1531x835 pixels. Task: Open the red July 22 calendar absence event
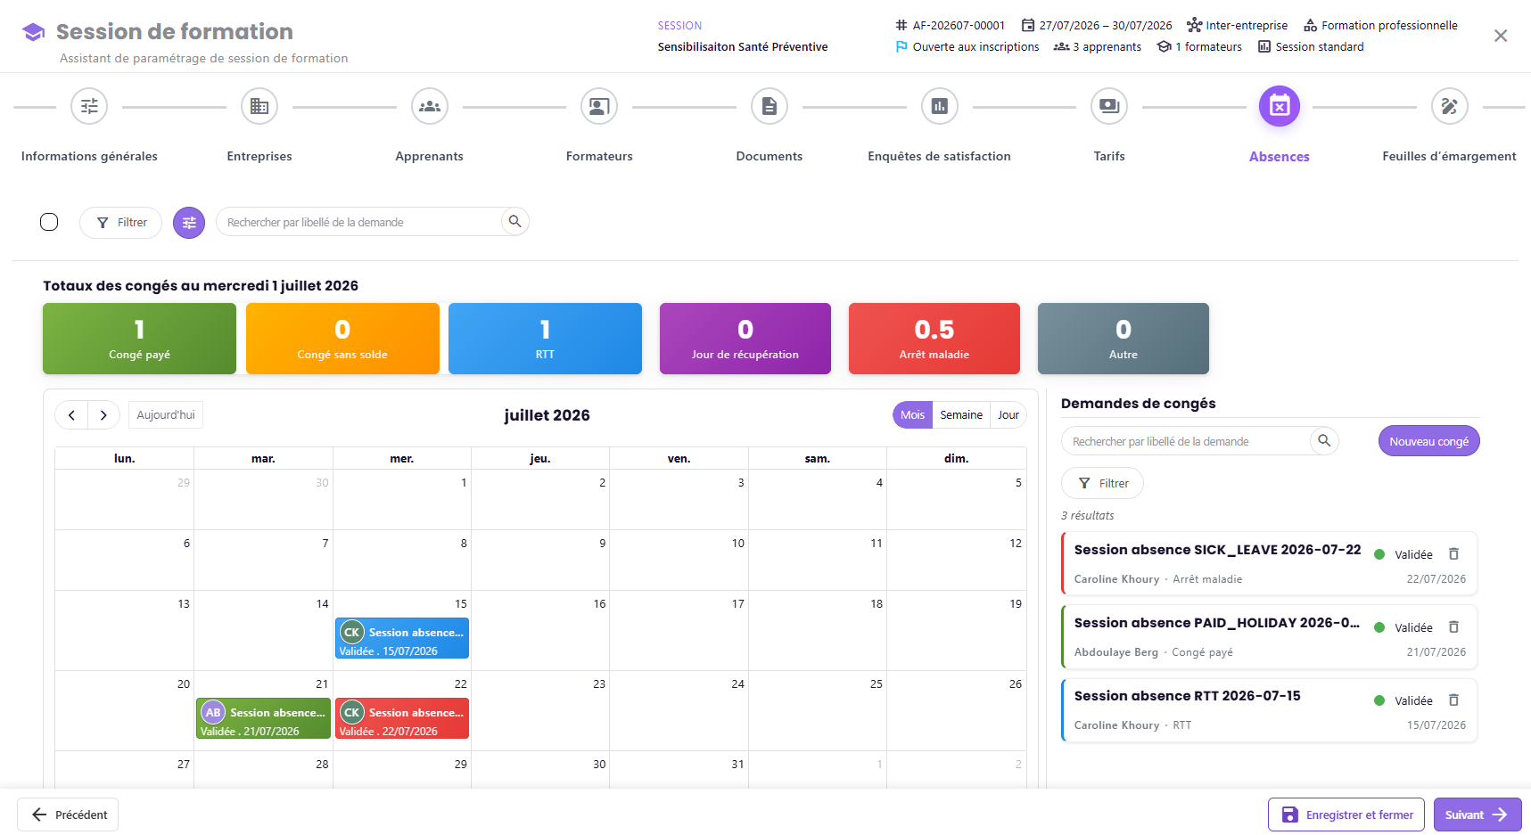pos(402,719)
